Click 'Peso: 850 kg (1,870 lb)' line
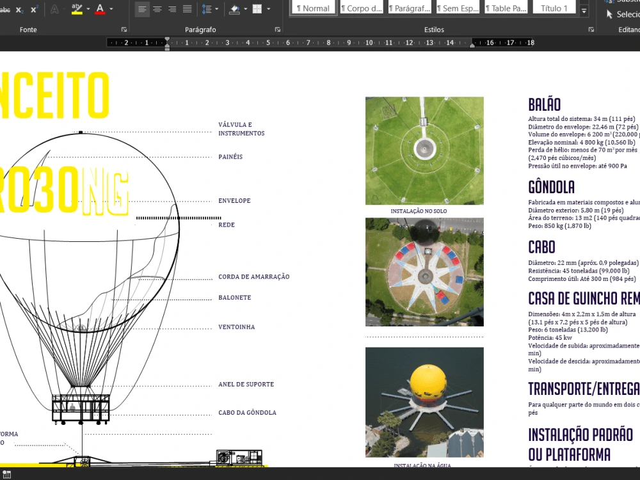 pos(559,226)
